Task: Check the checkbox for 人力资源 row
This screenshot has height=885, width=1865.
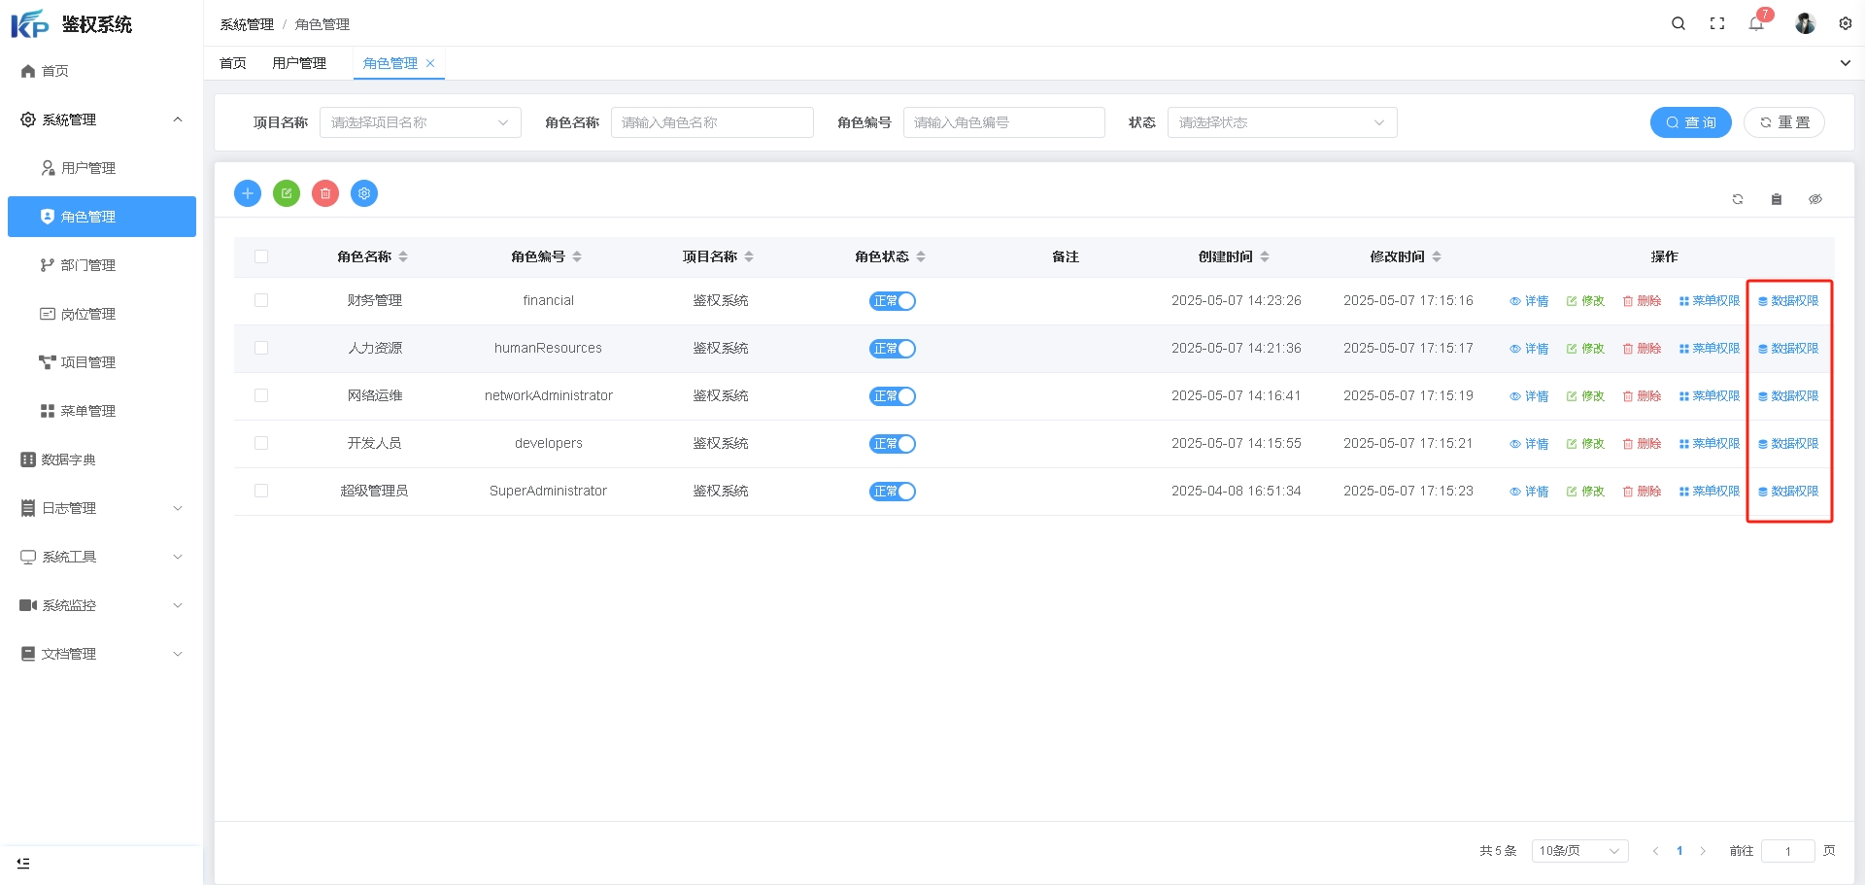Action: point(261,348)
